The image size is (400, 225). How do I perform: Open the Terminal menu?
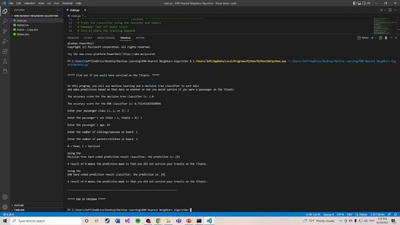tap(67, 3)
